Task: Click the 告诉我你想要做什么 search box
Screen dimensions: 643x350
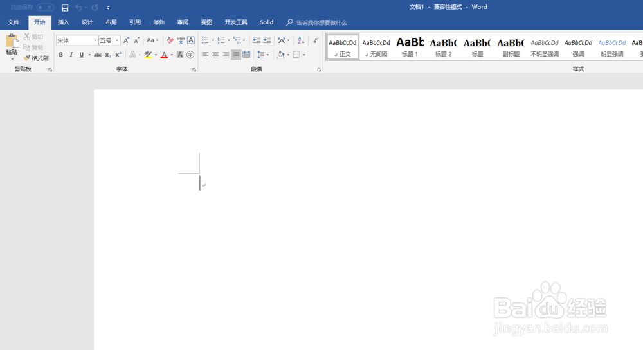Action: (317, 22)
